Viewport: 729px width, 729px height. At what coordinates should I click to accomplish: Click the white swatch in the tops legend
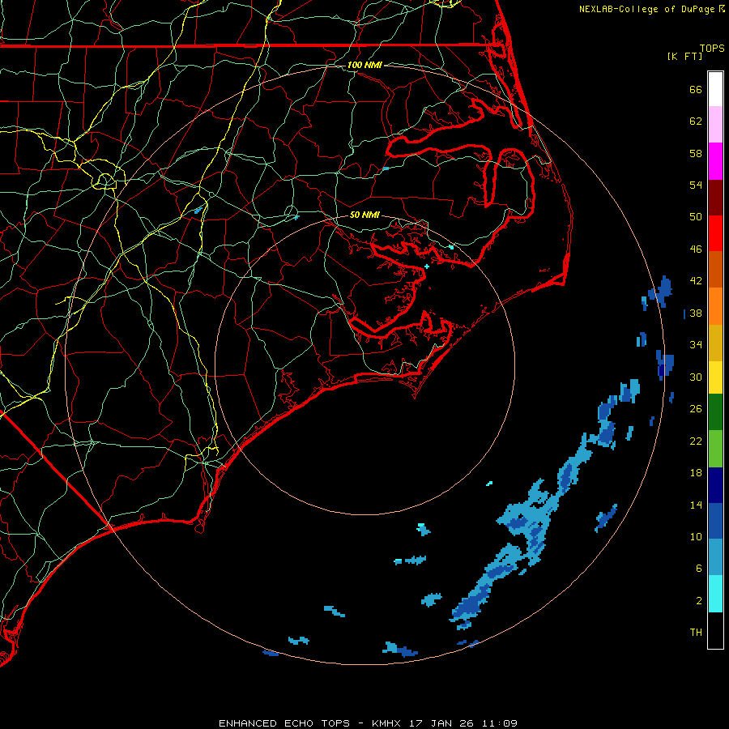click(715, 89)
